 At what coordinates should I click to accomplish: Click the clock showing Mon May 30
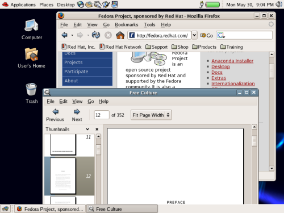(x=250, y=5)
